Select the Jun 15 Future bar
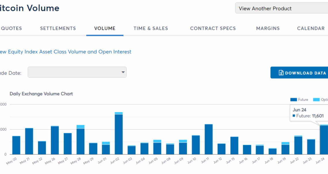This screenshot has width=328, height=174. point(234,145)
